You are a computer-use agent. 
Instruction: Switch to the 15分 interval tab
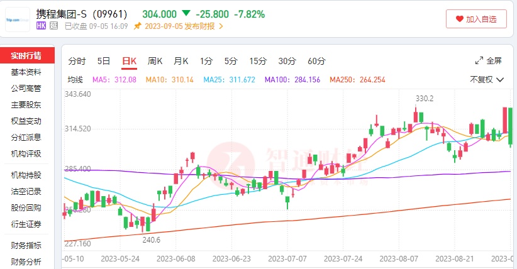258,61
